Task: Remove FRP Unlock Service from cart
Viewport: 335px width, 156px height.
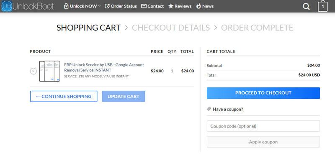Action: pyautogui.click(x=33, y=71)
